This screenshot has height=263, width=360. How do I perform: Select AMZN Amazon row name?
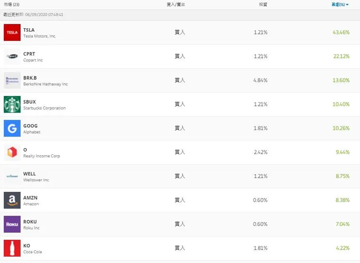(x=30, y=198)
